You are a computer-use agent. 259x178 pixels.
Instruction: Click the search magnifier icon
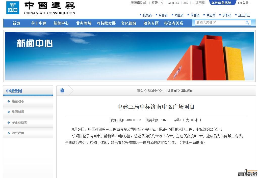[x=247, y=22]
